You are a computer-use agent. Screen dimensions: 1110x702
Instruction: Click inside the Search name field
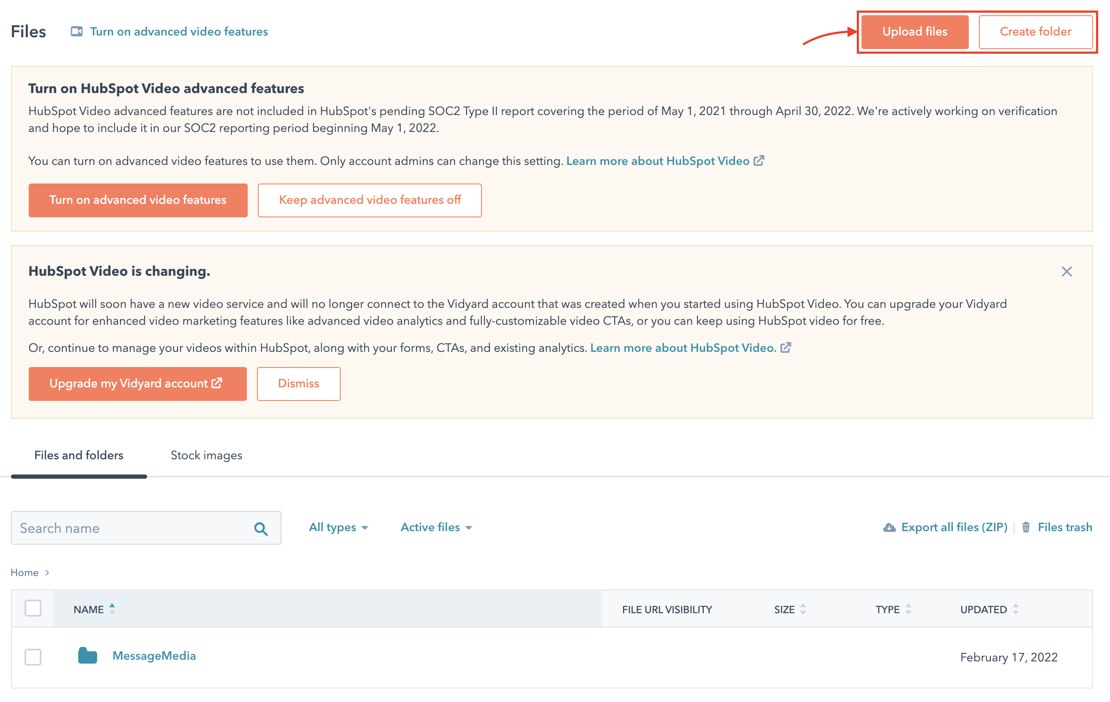(x=115, y=528)
